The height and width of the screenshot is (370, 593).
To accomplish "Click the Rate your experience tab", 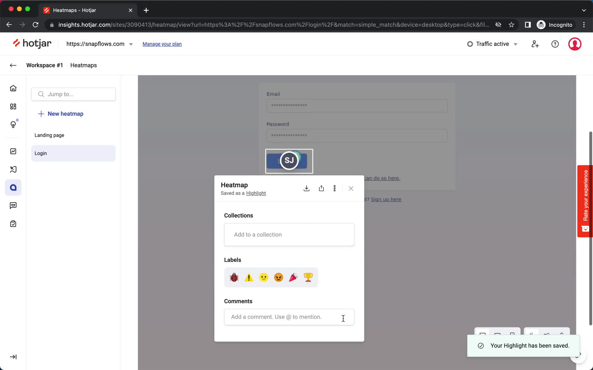I will pyautogui.click(x=585, y=200).
